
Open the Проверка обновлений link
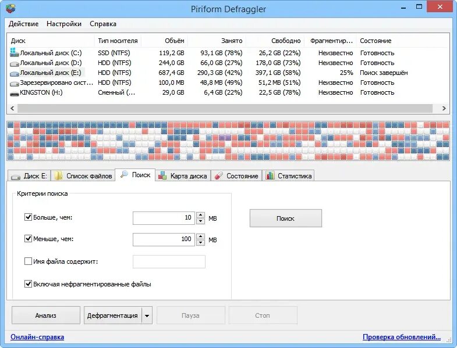(402, 337)
